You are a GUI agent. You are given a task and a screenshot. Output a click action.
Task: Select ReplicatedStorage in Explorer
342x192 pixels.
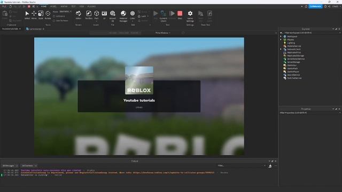pyautogui.click(x=296, y=55)
